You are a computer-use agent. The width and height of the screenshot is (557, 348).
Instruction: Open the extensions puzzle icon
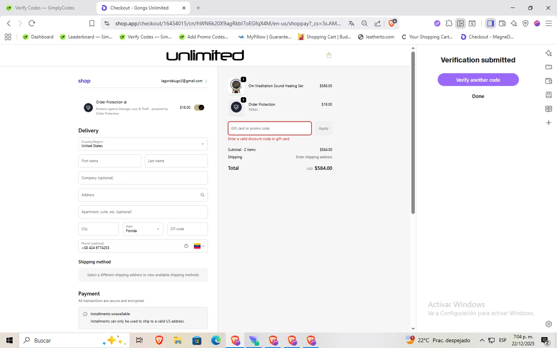[x=449, y=23]
